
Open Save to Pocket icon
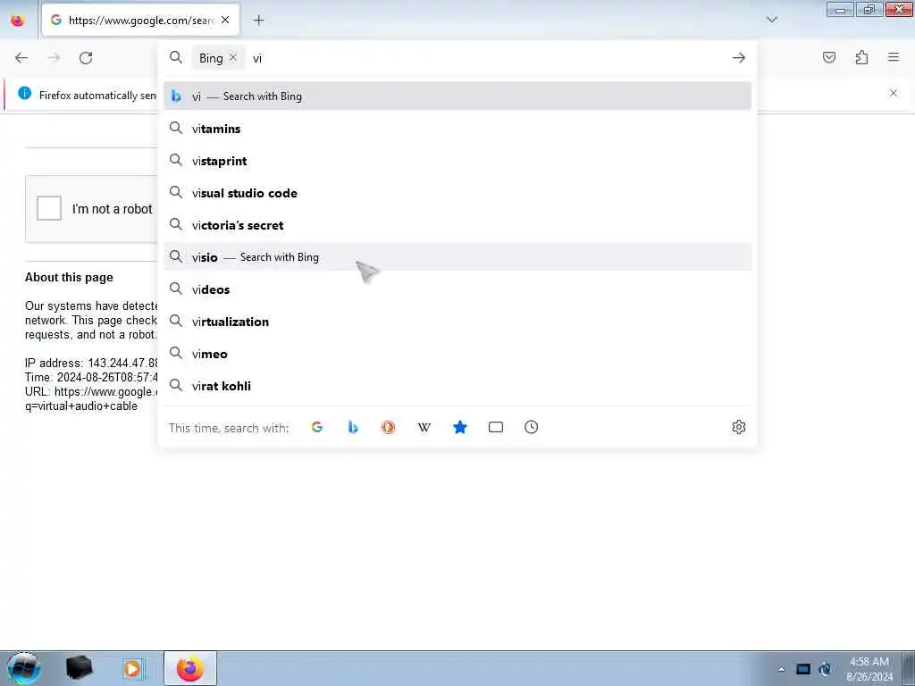tap(828, 57)
